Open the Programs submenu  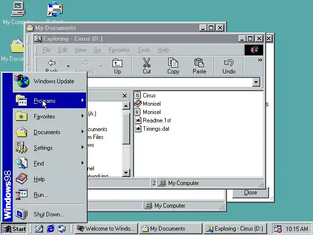[49, 100]
